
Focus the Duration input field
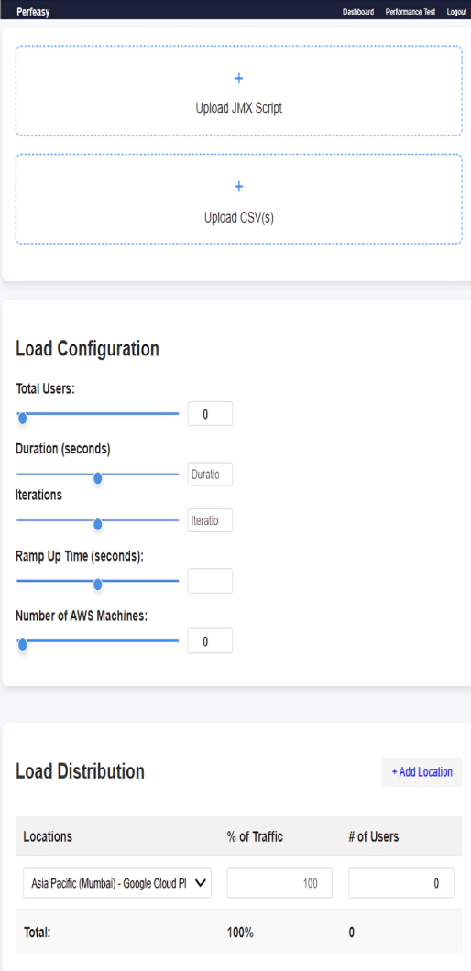[x=210, y=474]
